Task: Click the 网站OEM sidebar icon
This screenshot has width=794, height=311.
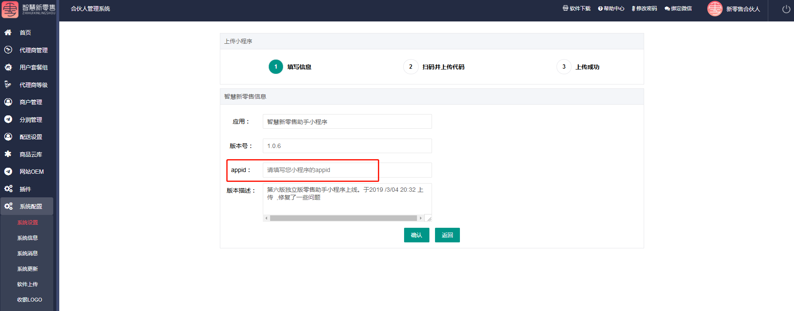Action: pyautogui.click(x=8, y=171)
